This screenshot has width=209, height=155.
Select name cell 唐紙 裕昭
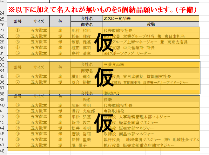click(87, 134)
